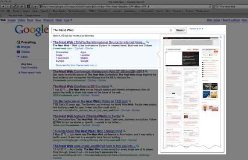Screen dimensions: 248x160
Task: Open the Google sitelink
Action: [x=84, y=61]
